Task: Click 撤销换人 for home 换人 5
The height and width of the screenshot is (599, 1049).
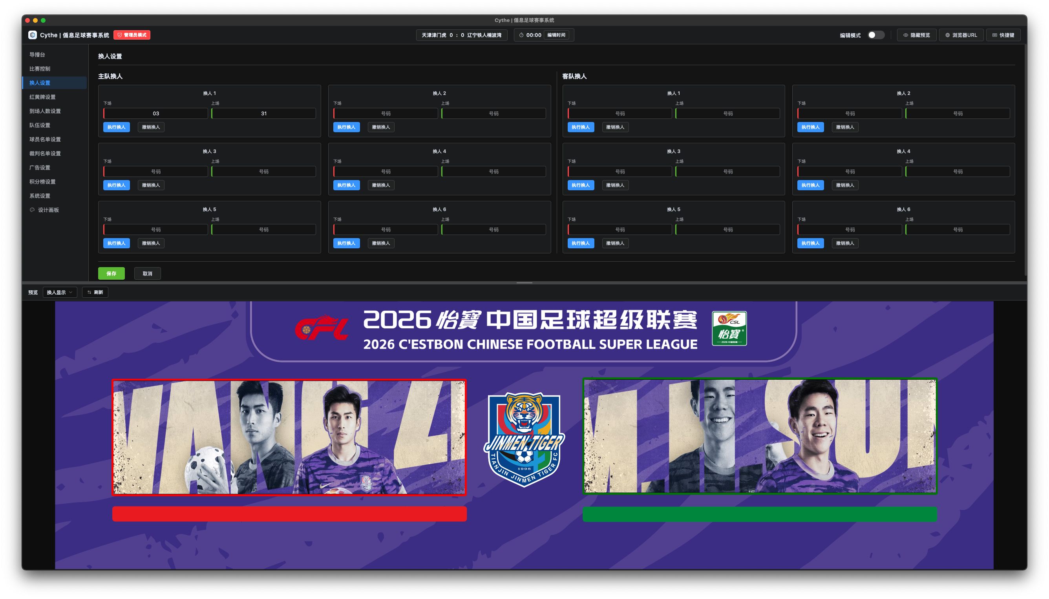Action: [x=151, y=243]
